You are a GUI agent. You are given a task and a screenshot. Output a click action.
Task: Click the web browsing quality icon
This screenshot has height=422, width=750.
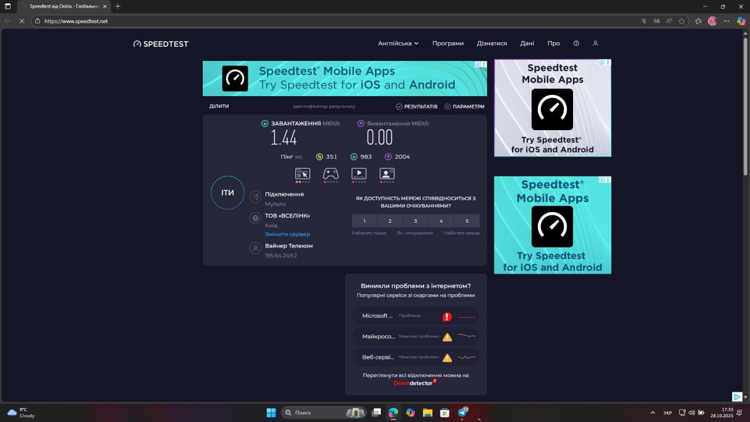click(x=302, y=173)
